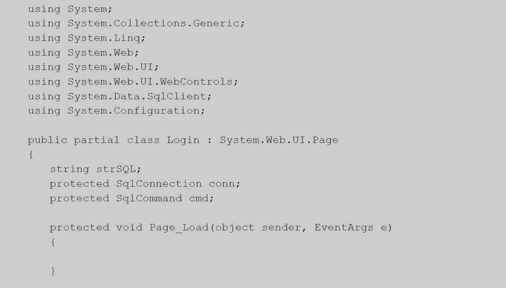
Task: Click the SqlCommand type name
Action: click(x=149, y=198)
